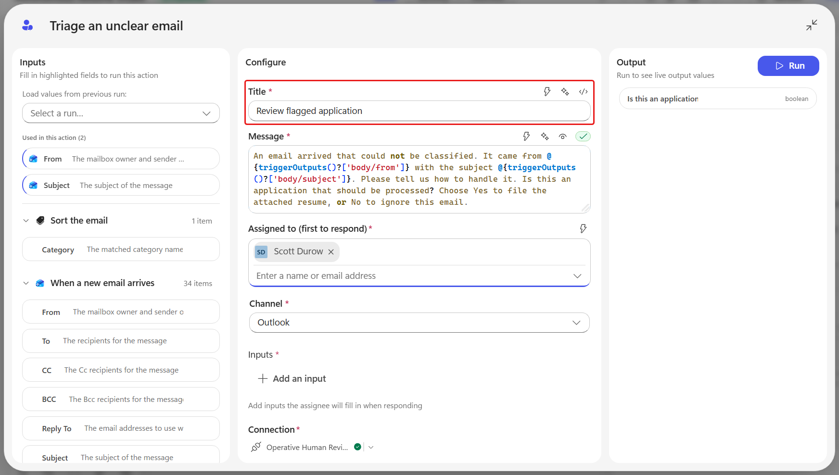This screenshot has width=839, height=475.
Task: Collapse the dialog with the shrink arrows icon
Action: coord(812,25)
